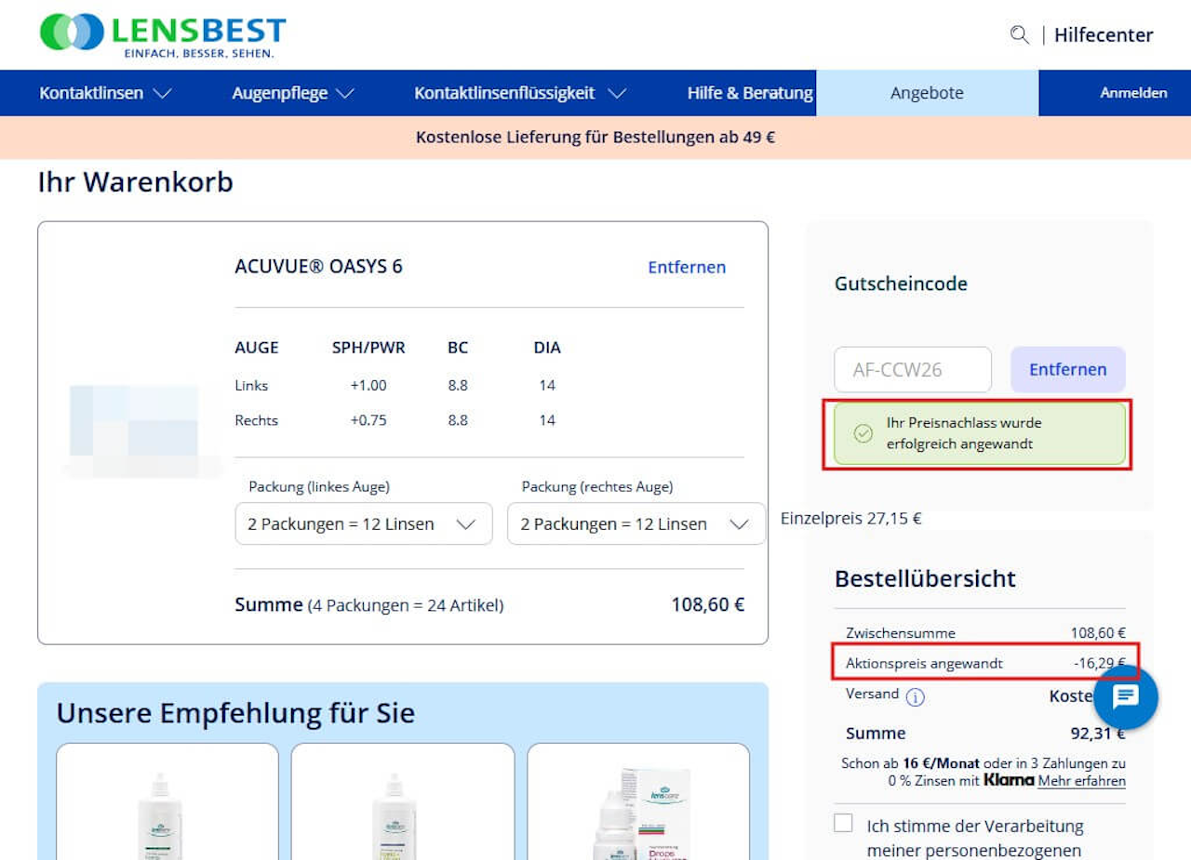Open the Lensbest homepage via logo

[x=163, y=35]
